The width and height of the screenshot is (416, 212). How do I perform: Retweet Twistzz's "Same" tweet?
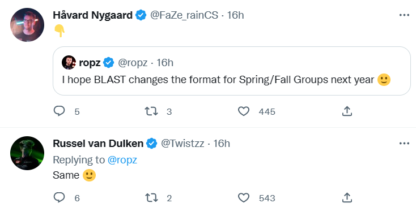(151, 198)
